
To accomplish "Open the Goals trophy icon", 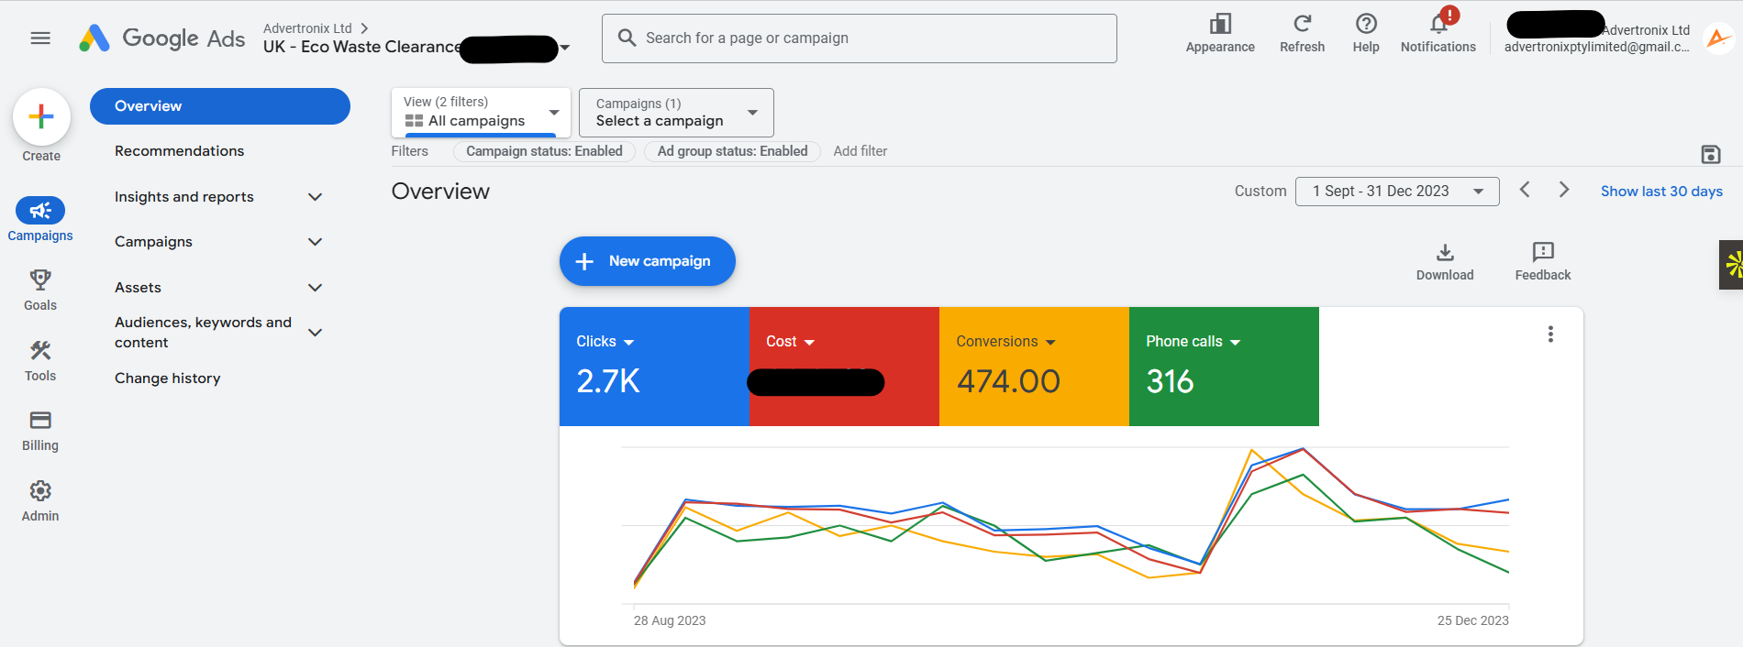I will click(40, 280).
